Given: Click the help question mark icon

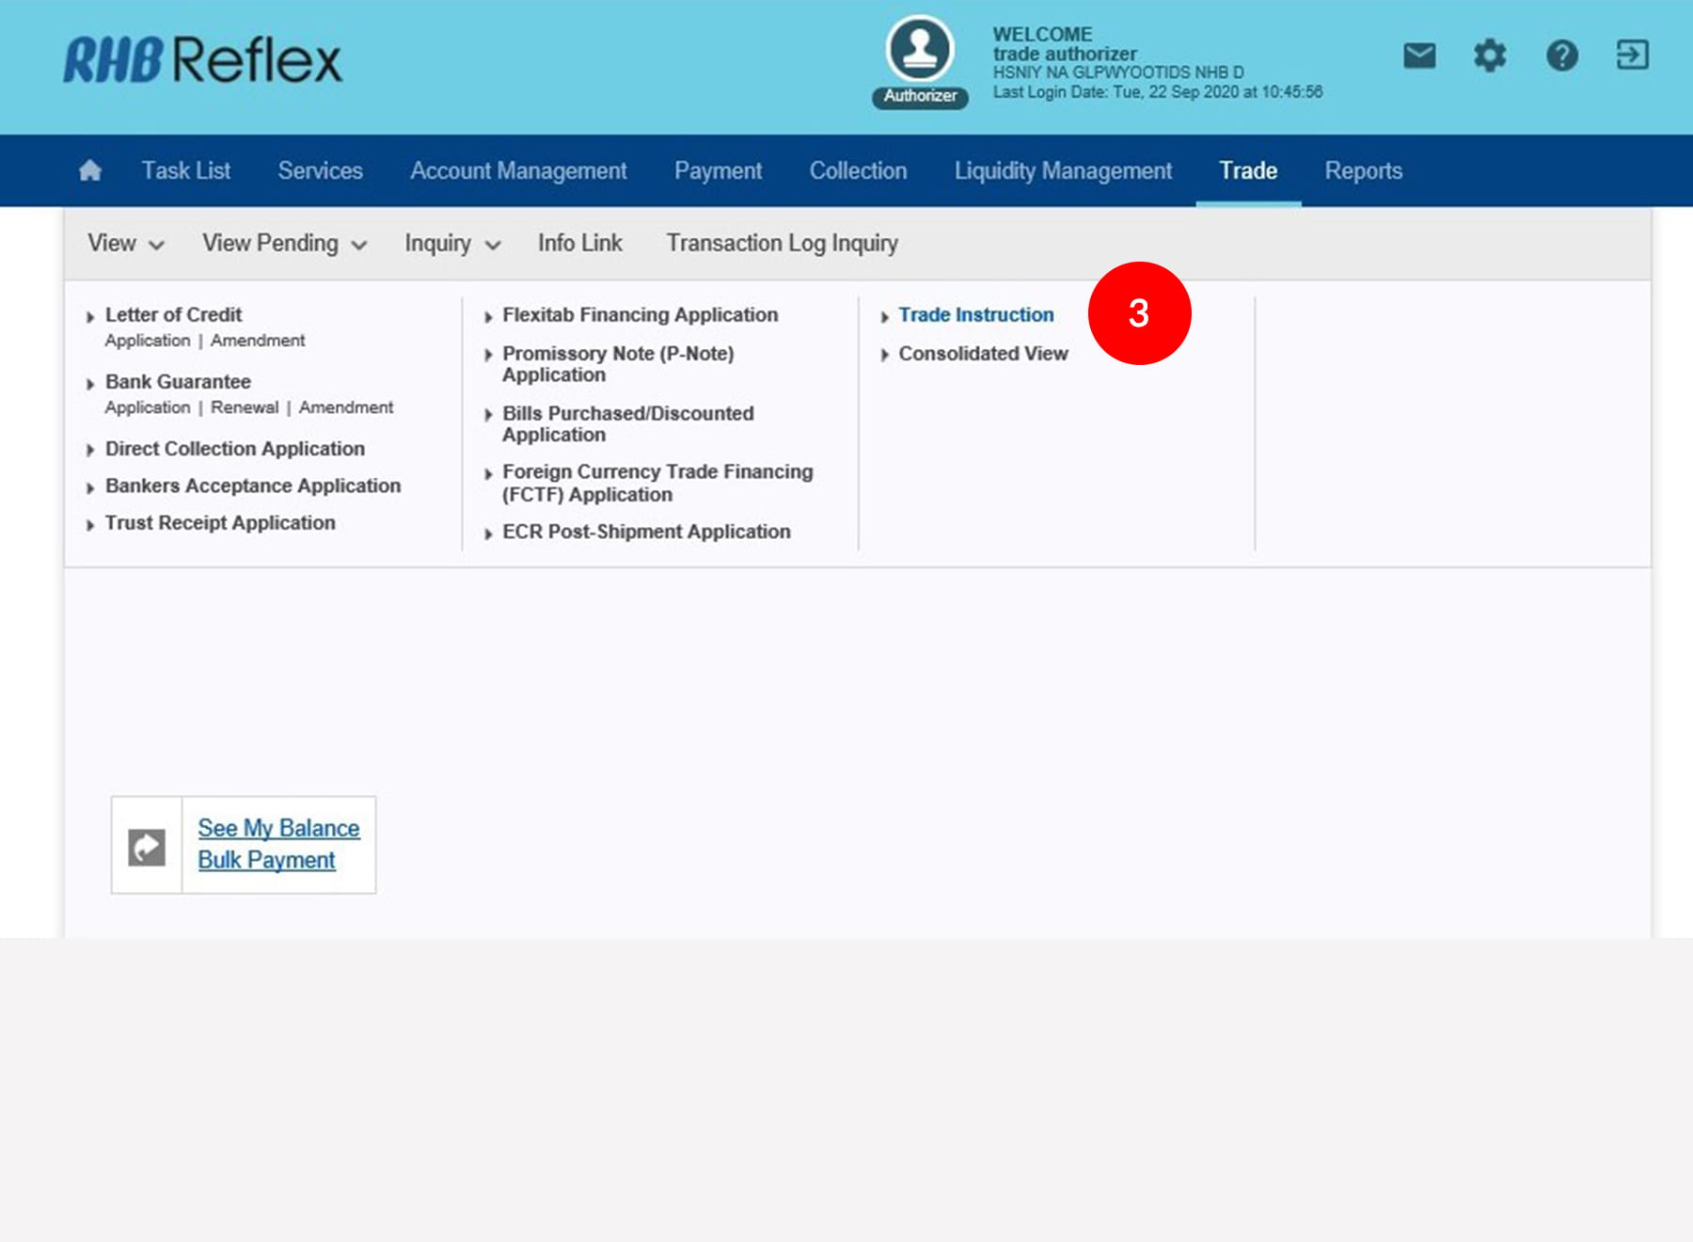Looking at the screenshot, I should [1561, 56].
